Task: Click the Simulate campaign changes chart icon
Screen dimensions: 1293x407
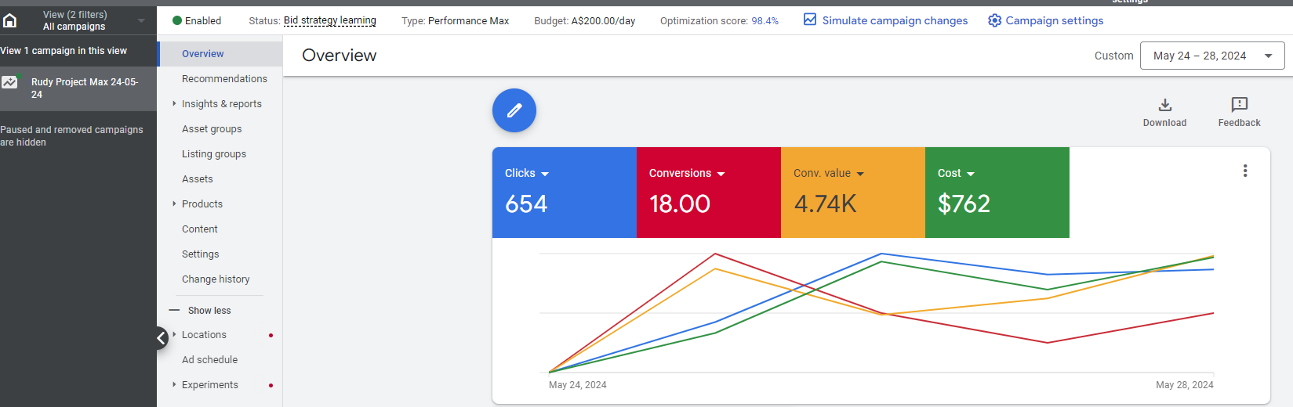Action: click(810, 20)
